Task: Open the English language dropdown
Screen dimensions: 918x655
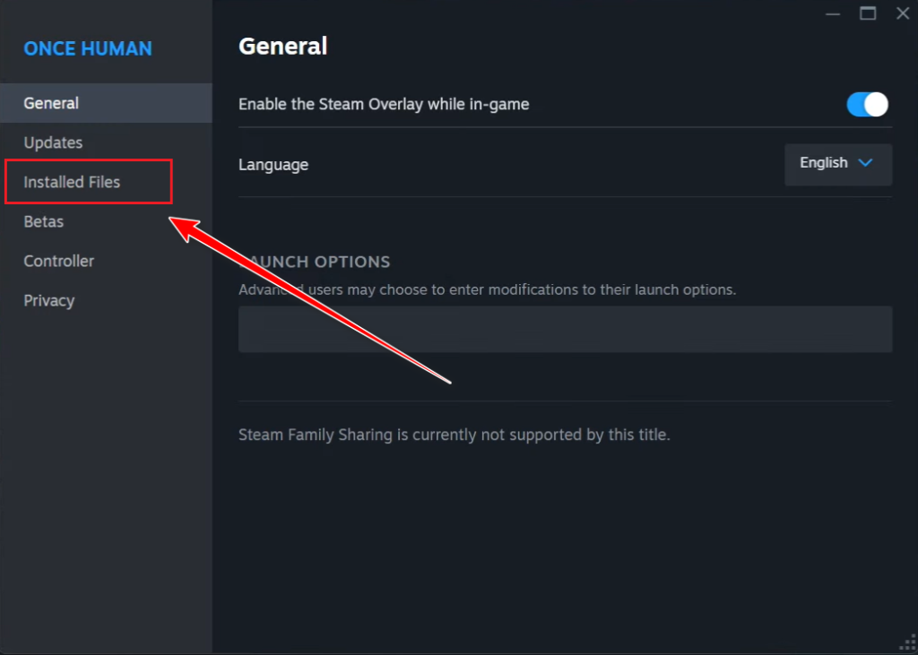Action: [837, 164]
